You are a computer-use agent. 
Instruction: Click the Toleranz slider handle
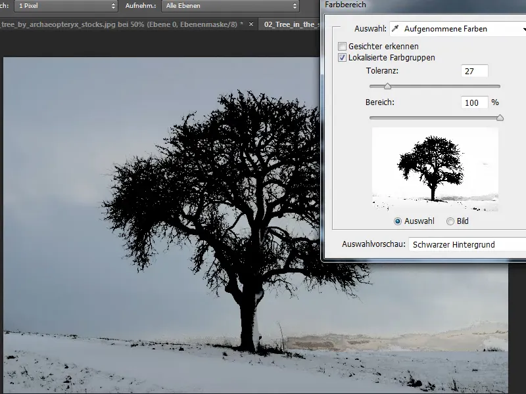click(387, 87)
